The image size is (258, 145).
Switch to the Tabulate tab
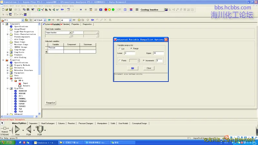[65, 24]
